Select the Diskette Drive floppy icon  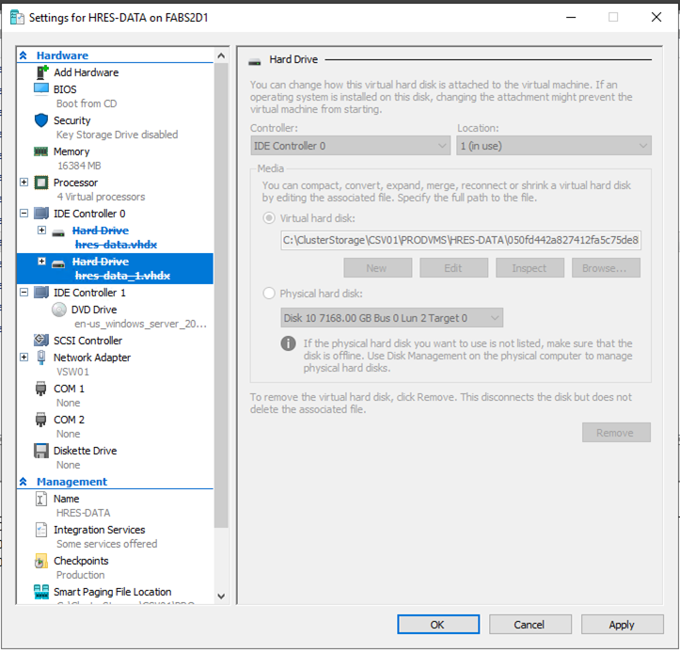[x=41, y=451]
